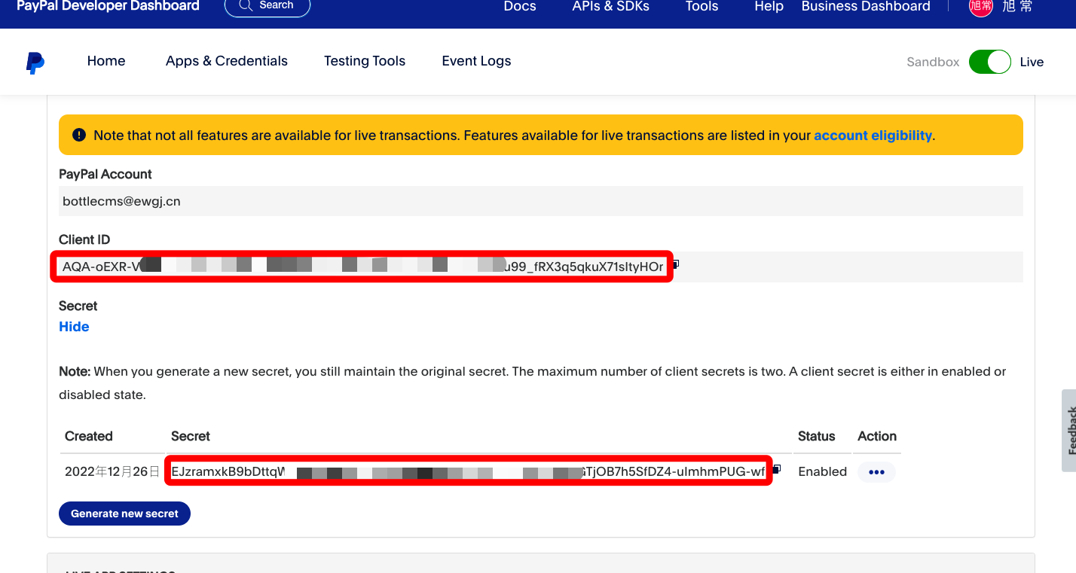Open user avatar profile menu

click(x=981, y=7)
